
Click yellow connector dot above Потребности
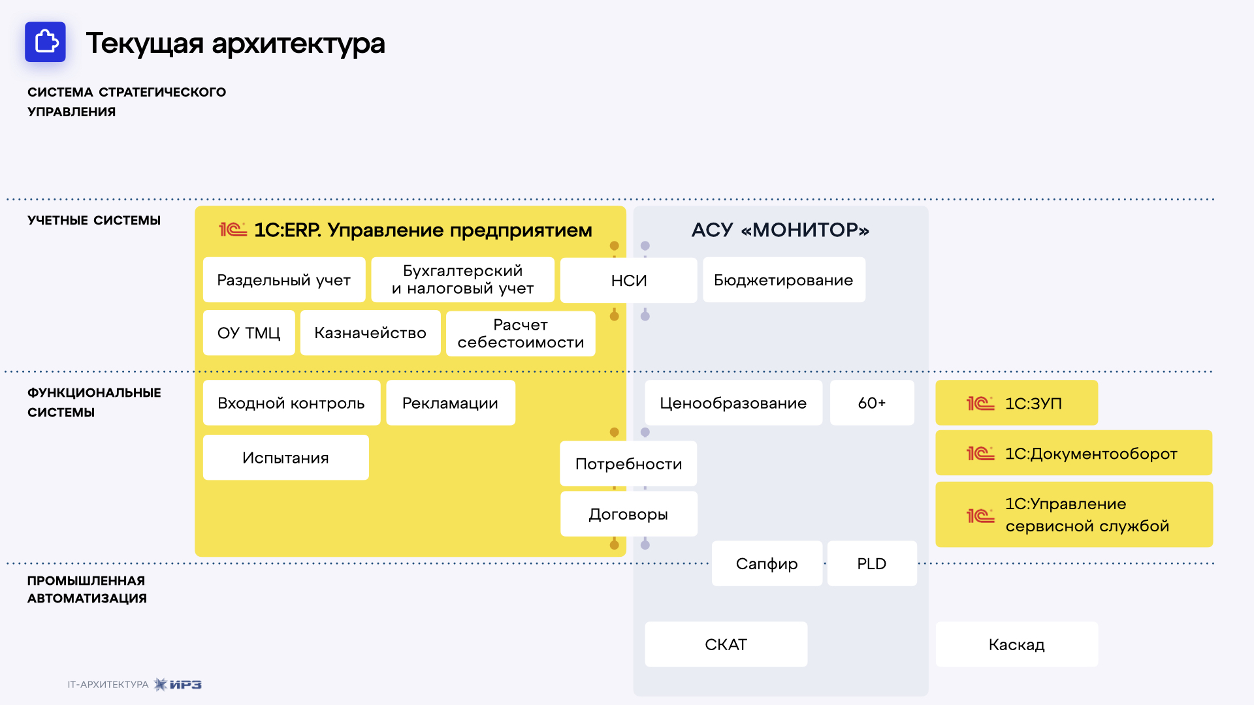[x=614, y=432]
